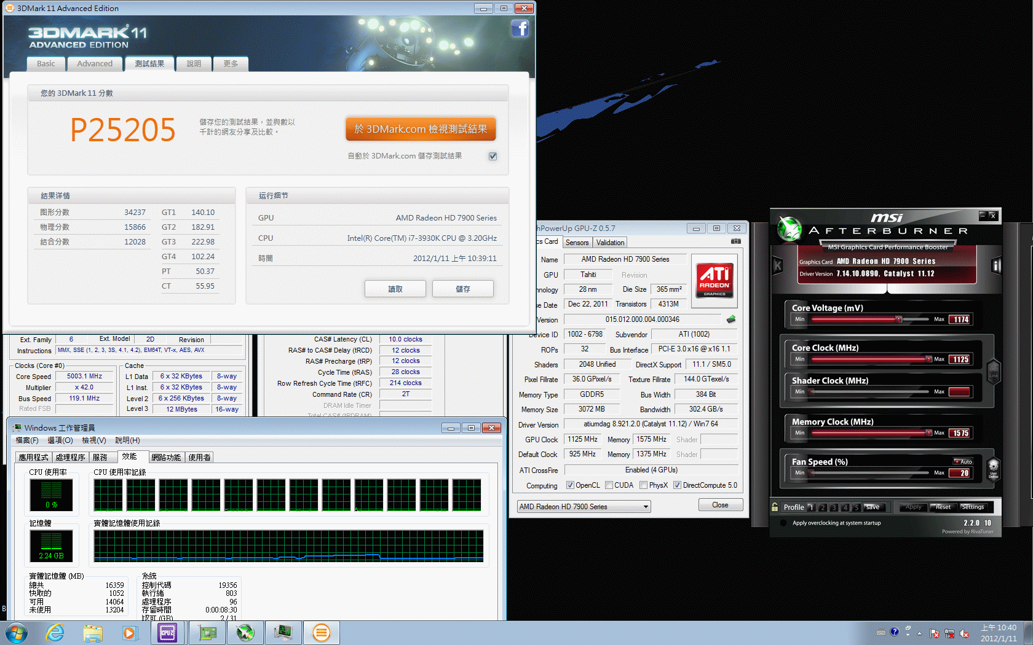Click the taskbar clock showing 10:40
Screen dimensions: 1033x645
[999, 633]
